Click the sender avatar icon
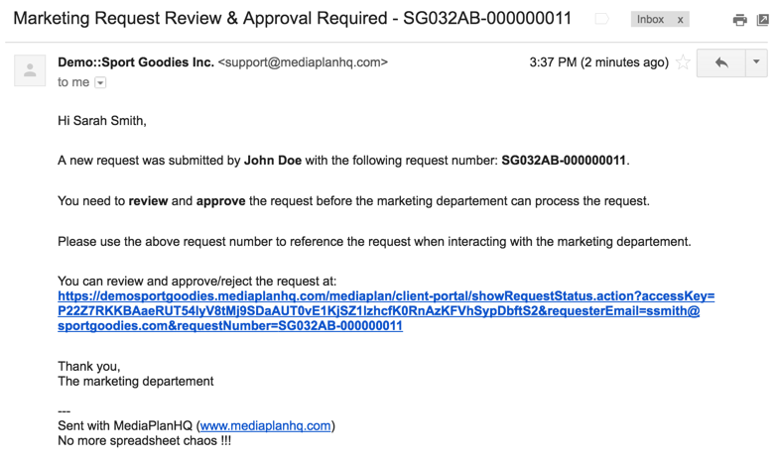The height and width of the screenshot is (462, 778). pos(31,70)
